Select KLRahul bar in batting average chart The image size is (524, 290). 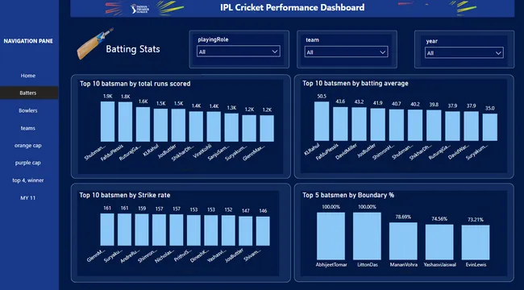click(x=322, y=122)
